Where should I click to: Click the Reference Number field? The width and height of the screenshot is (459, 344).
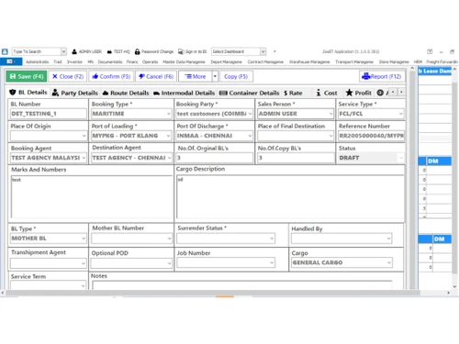[x=371, y=136]
